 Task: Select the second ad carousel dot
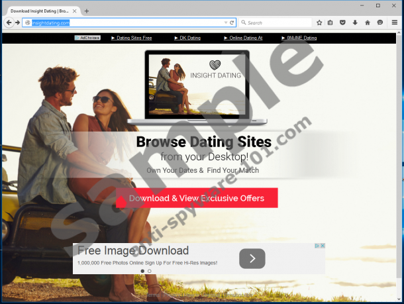tap(150, 271)
